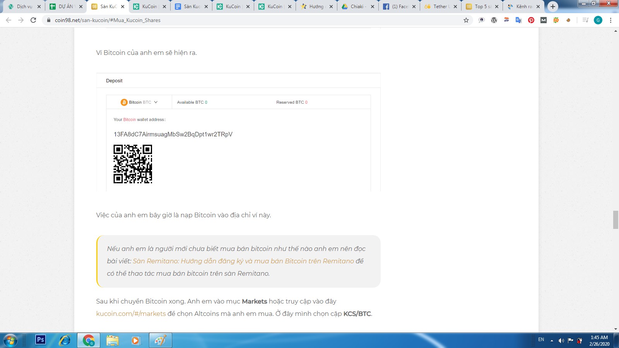Click the bold Markets word
This screenshot has width=619, height=348.
tap(255, 301)
